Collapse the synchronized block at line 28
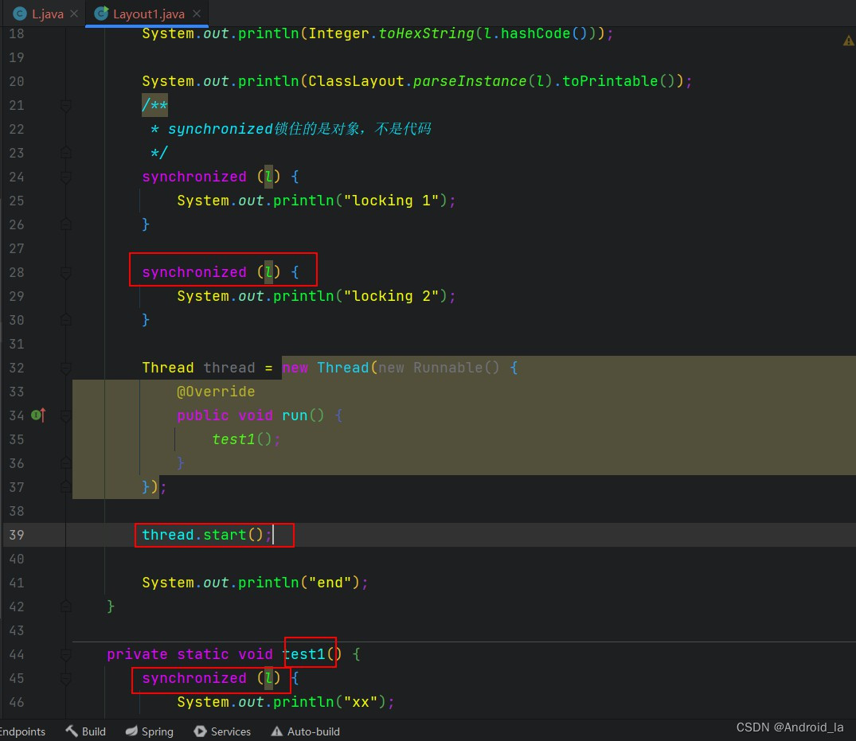856x741 pixels. click(66, 272)
